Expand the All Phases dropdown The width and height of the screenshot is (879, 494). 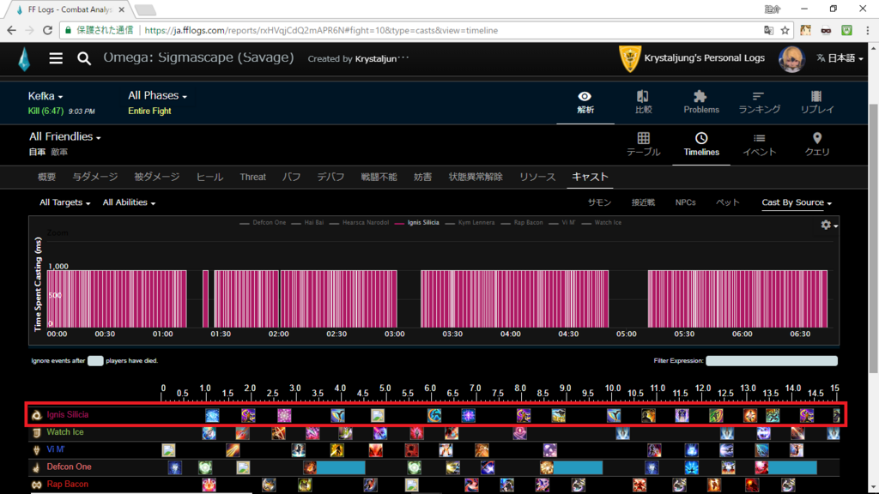click(158, 96)
